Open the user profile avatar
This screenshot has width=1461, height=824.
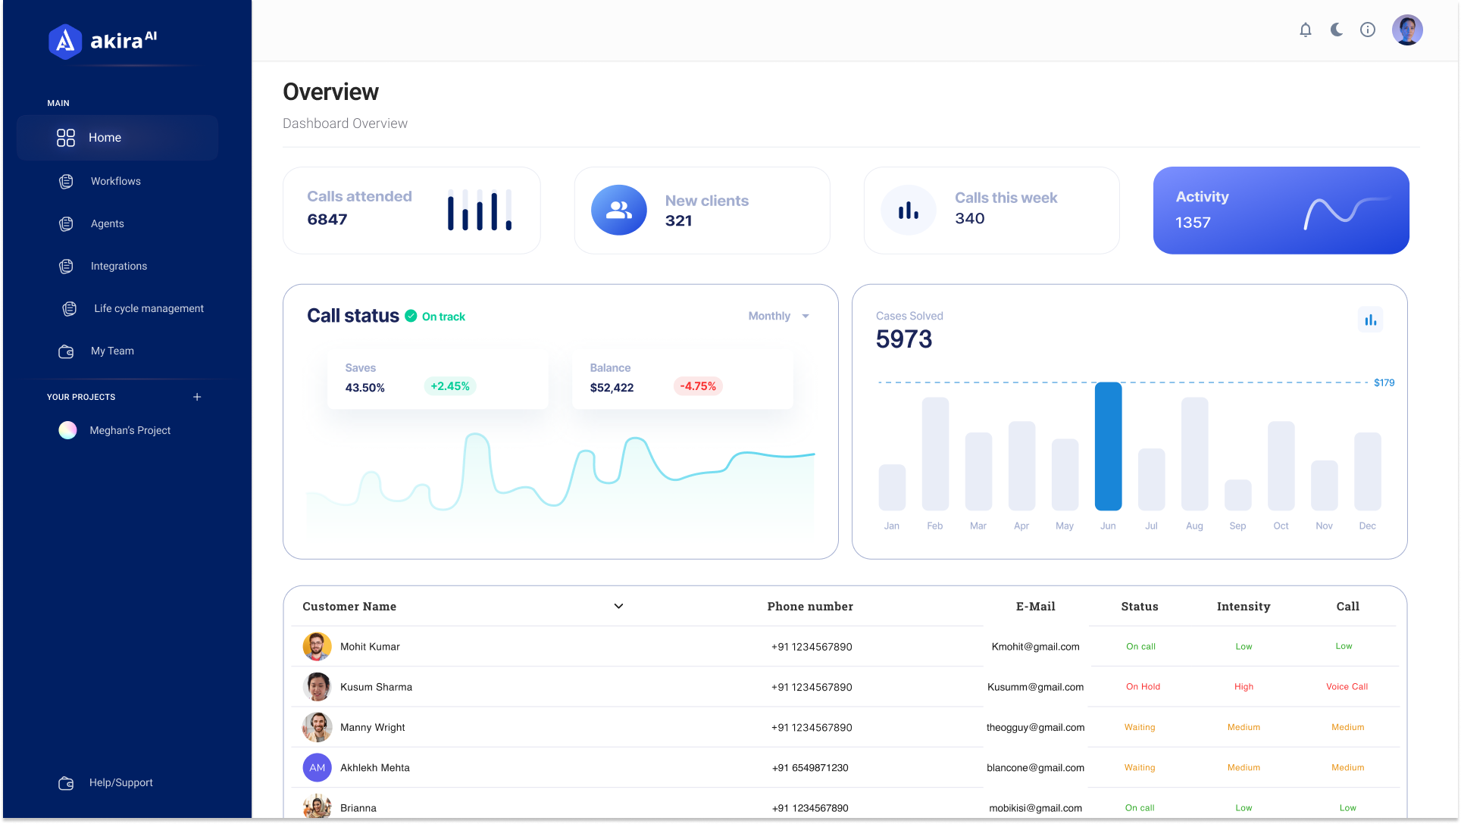point(1407,30)
